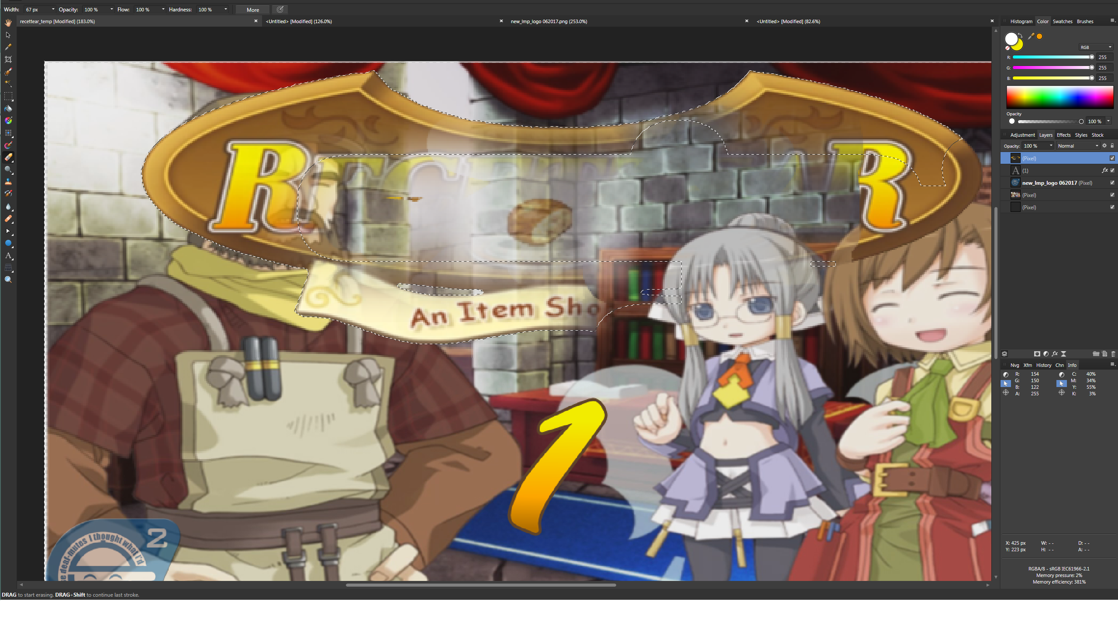The image size is (1118, 629).
Task: Open the Info panel options menu
Action: point(1112,365)
